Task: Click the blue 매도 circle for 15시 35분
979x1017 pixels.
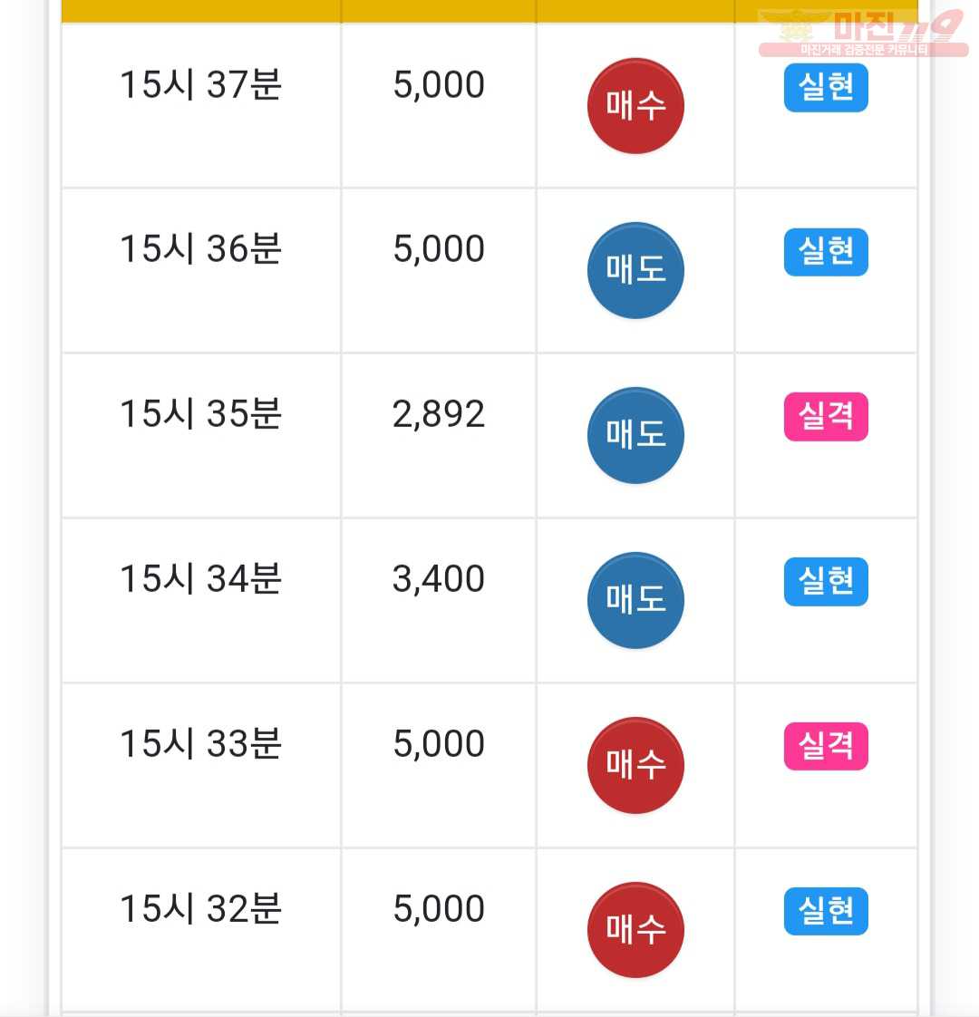Action: (x=635, y=435)
